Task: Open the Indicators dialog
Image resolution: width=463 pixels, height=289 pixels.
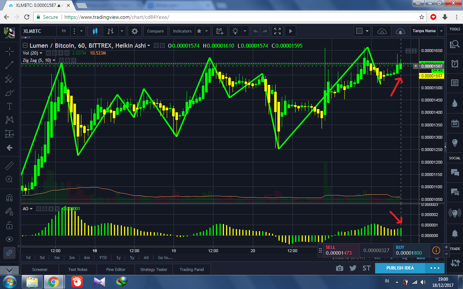Action: click(182, 31)
